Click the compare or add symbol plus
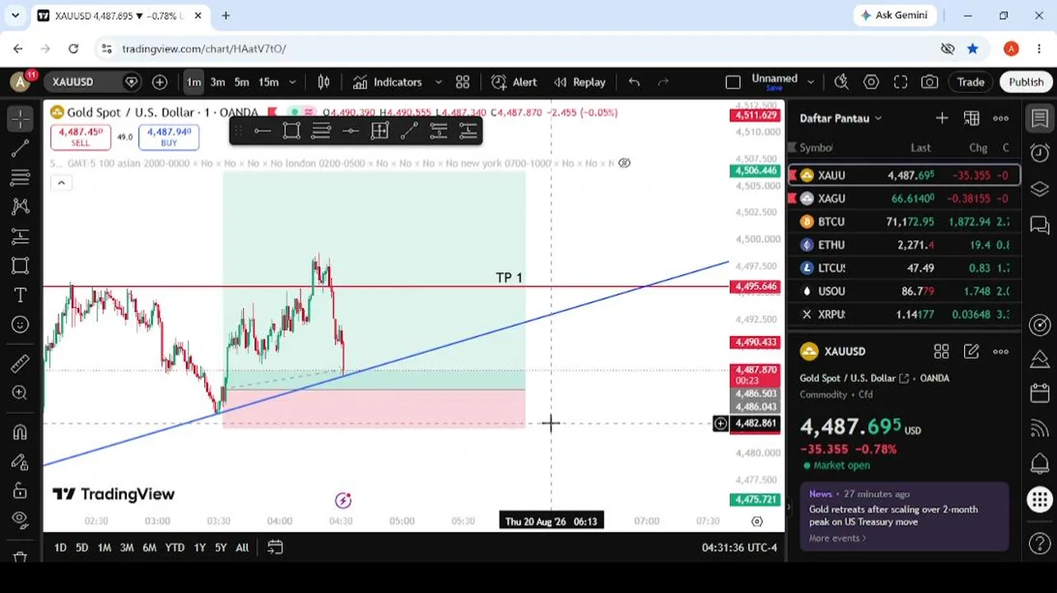The height and width of the screenshot is (593, 1057). (x=160, y=82)
